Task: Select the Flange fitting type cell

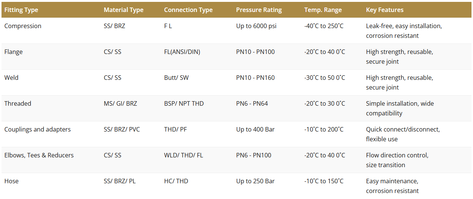Action: coord(14,52)
